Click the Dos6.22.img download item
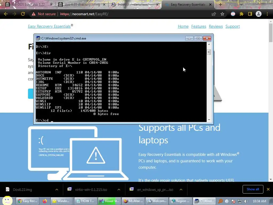273x205 pixels. [x=22, y=190]
